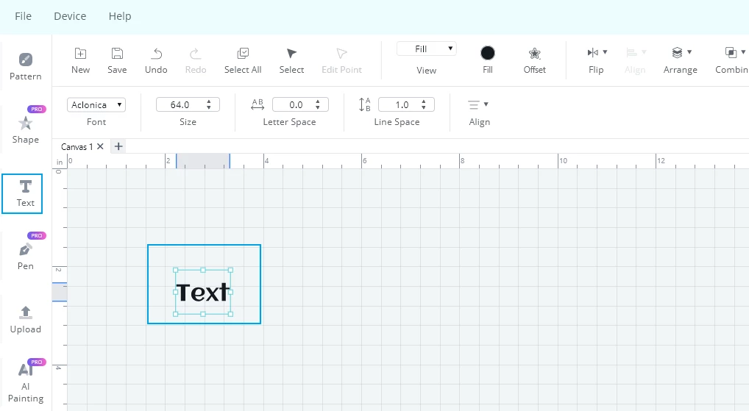Click the "in" ruler unit label
The height and width of the screenshot is (411, 749).
pyautogui.click(x=60, y=162)
